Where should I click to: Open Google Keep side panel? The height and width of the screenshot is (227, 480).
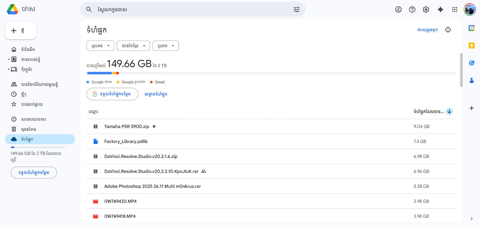471,46
